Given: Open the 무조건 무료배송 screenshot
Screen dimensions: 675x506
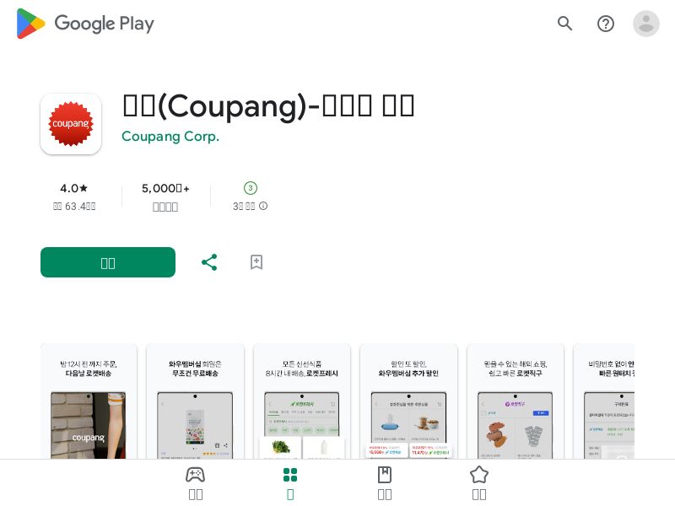Looking at the screenshot, I should 196,401.
